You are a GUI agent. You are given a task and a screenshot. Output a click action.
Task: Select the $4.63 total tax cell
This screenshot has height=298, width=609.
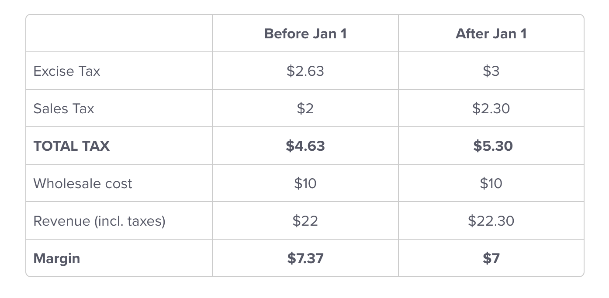pos(305,146)
